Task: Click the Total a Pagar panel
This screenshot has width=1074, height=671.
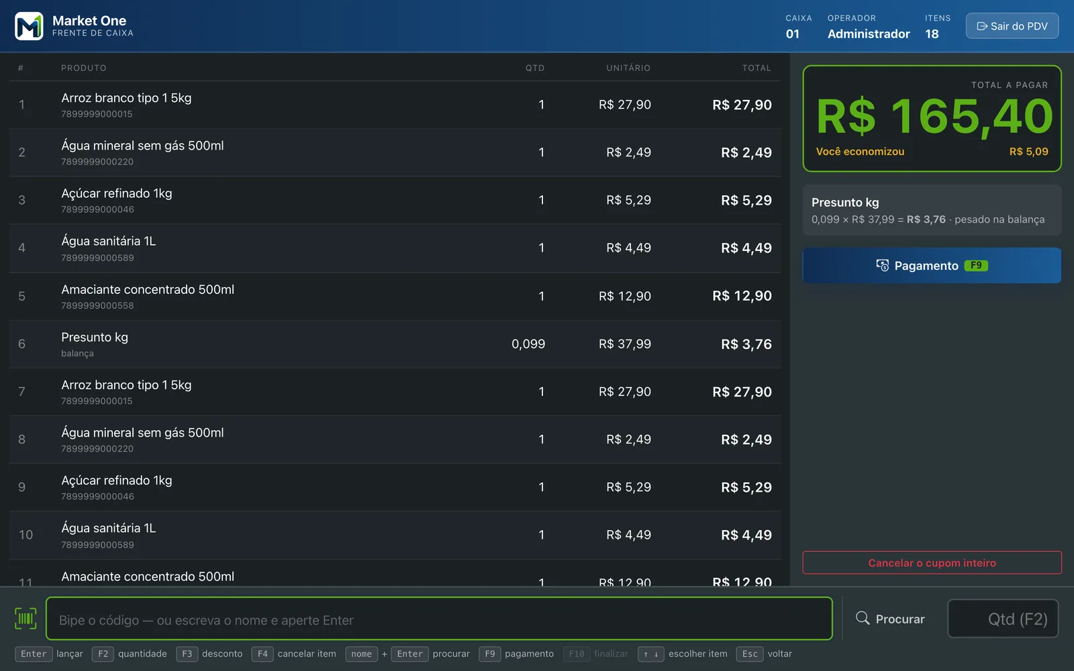Action: pyautogui.click(x=932, y=119)
